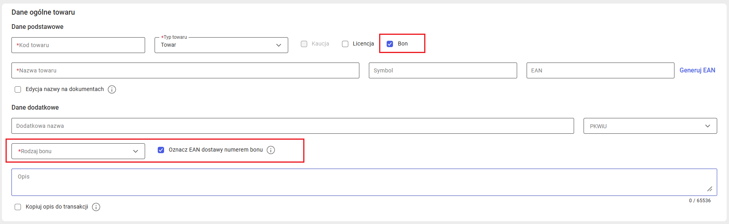This screenshot has height=224, width=729.
Task: Click the EAN input field
Action: click(600, 70)
